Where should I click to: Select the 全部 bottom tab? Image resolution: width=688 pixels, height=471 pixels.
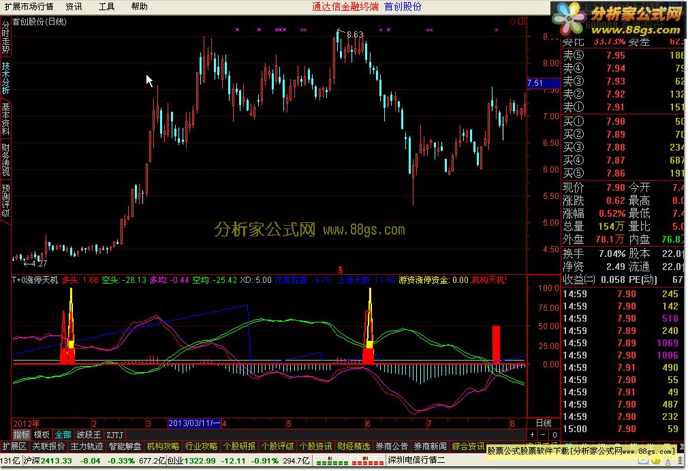coord(63,435)
